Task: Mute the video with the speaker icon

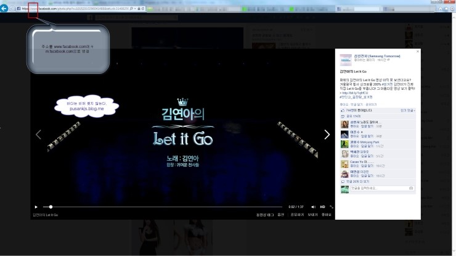Action: pyautogui.click(x=313, y=207)
